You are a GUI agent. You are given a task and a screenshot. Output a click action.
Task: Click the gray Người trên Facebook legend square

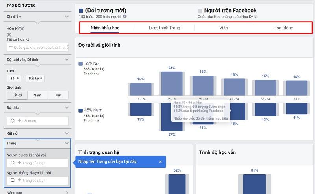[200, 11]
